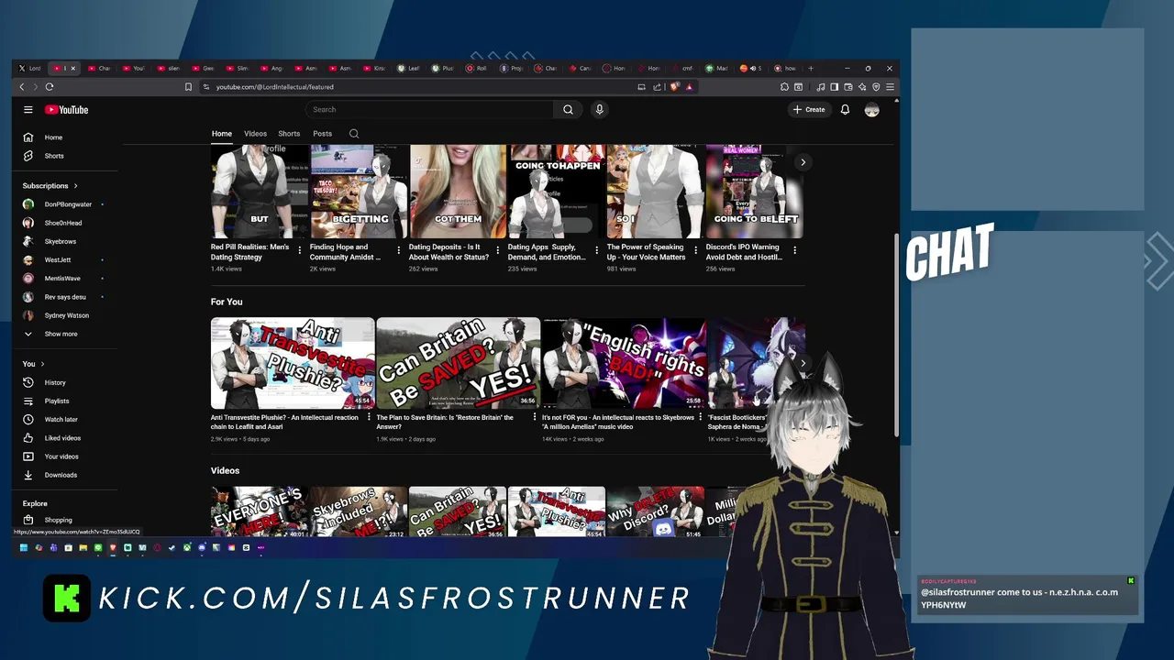Open Brave Rewards triangle icon
Image resolution: width=1174 pixels, height=660 pixels.
689,87
